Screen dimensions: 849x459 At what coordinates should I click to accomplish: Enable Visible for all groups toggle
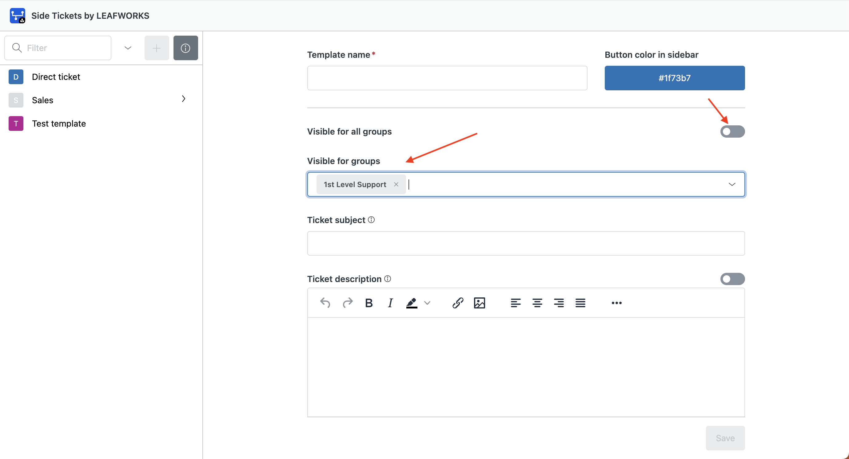pos(732,131)
